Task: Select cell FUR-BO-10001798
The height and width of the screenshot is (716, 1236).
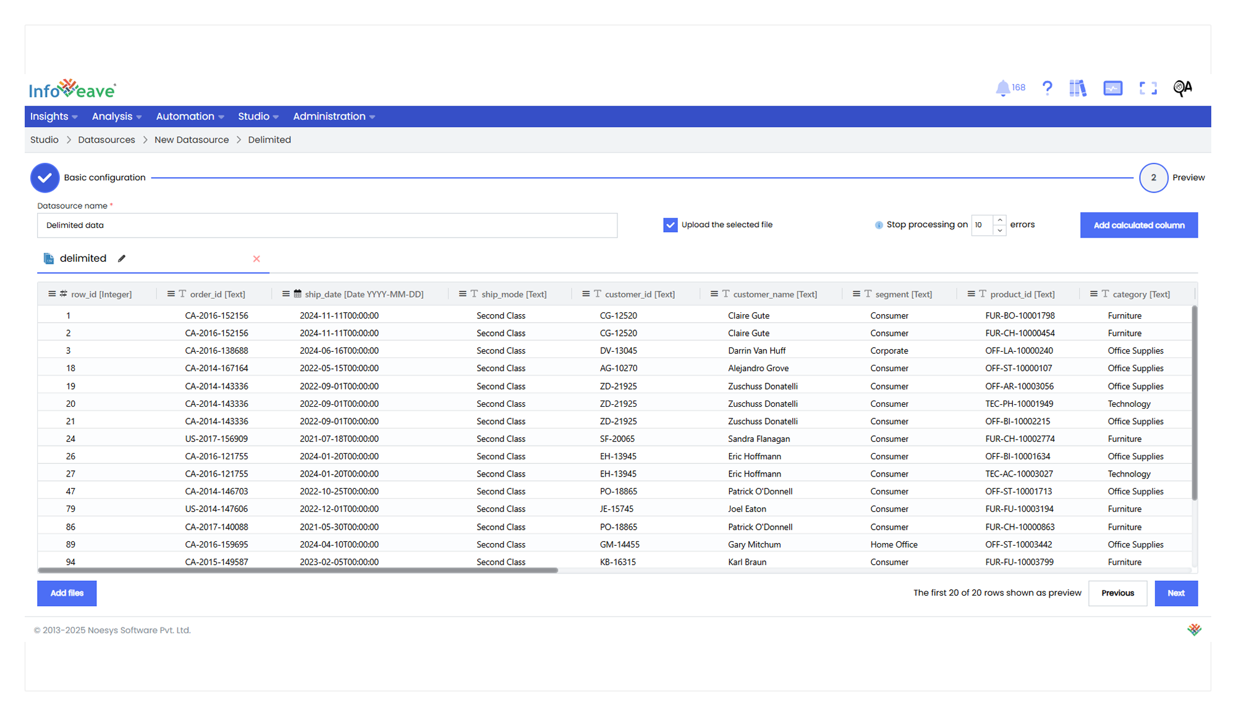Action: [1020, 315]
